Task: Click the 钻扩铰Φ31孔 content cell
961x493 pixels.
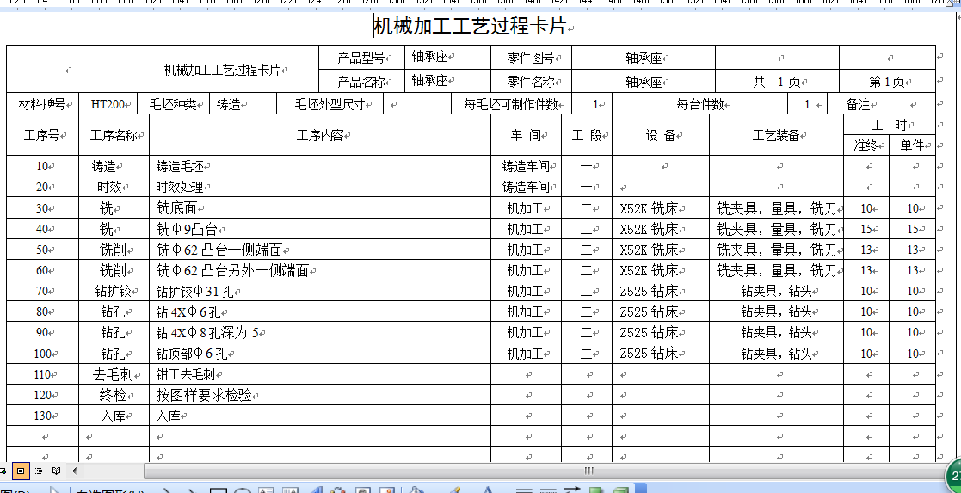Action: pyautogui.click(x=320, y=292)
